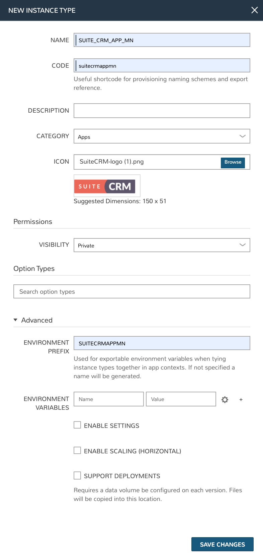Viewport: 263px width, 560px height.
Task: Edit the Environment Prefix field
Action: tap(162, 343)
